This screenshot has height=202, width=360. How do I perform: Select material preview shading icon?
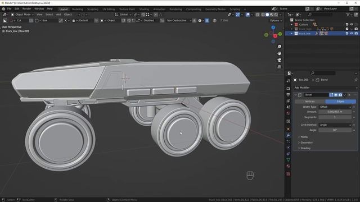(x=272, y=15)
